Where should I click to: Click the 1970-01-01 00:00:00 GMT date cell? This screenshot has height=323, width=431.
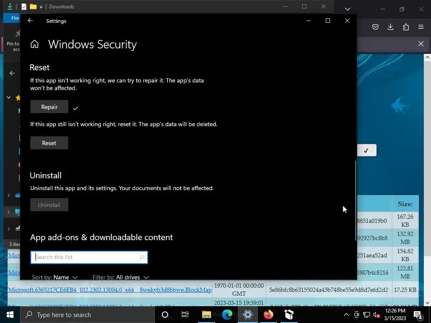pos(239,290)
